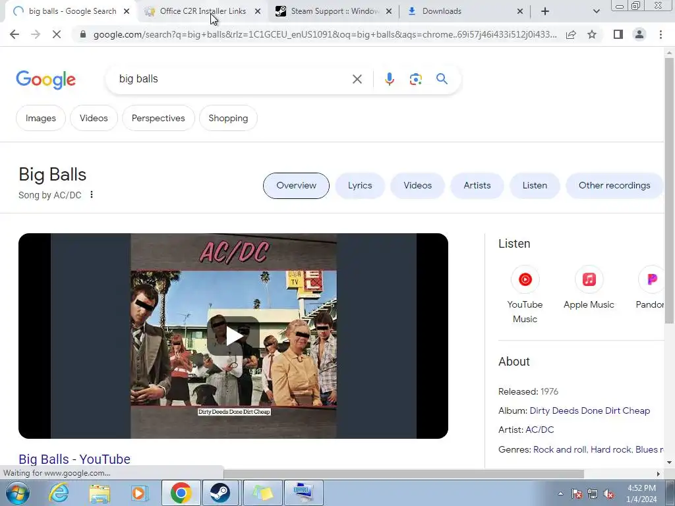Click the muted volume tray icon

pos(608,494)
